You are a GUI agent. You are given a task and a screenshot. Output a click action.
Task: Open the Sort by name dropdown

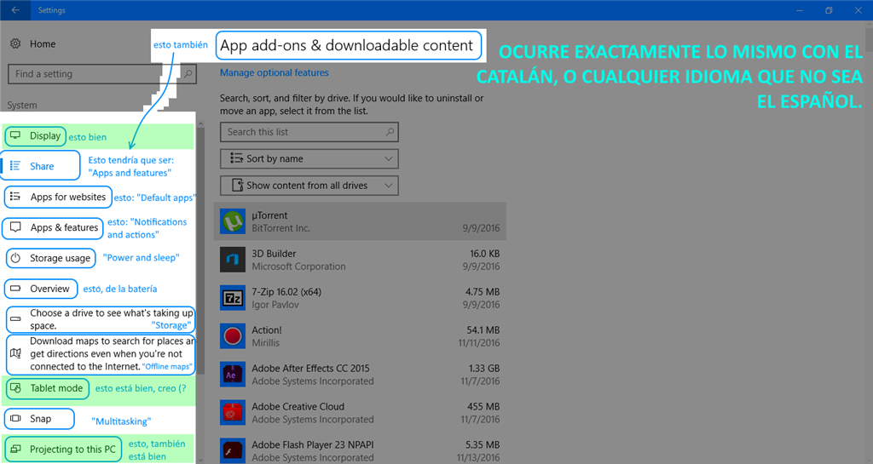[309, 158]
